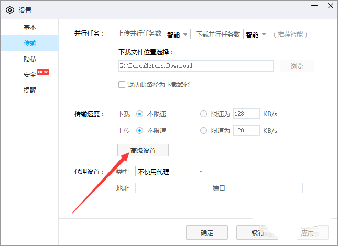
Task: Click the 浏览 browse button
Action: click(297, 66)
